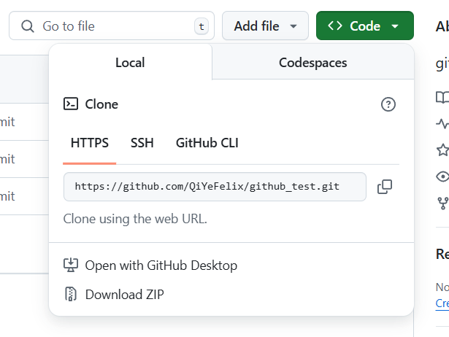Switch to the Codespaces tab
The height and width of the screenshot is (337, 449).
coord(313,62)
